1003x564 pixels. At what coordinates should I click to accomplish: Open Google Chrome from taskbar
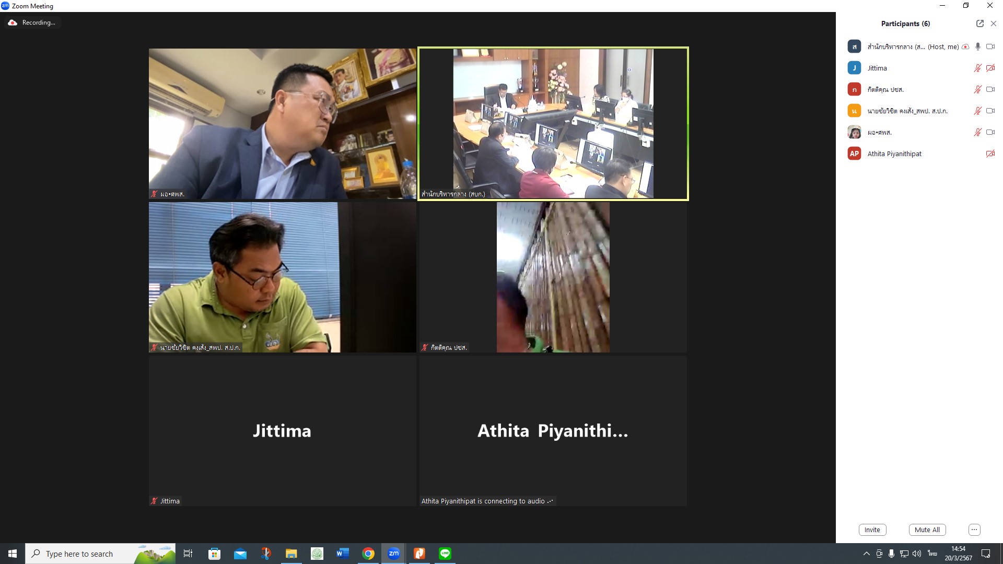pos(368,554)
